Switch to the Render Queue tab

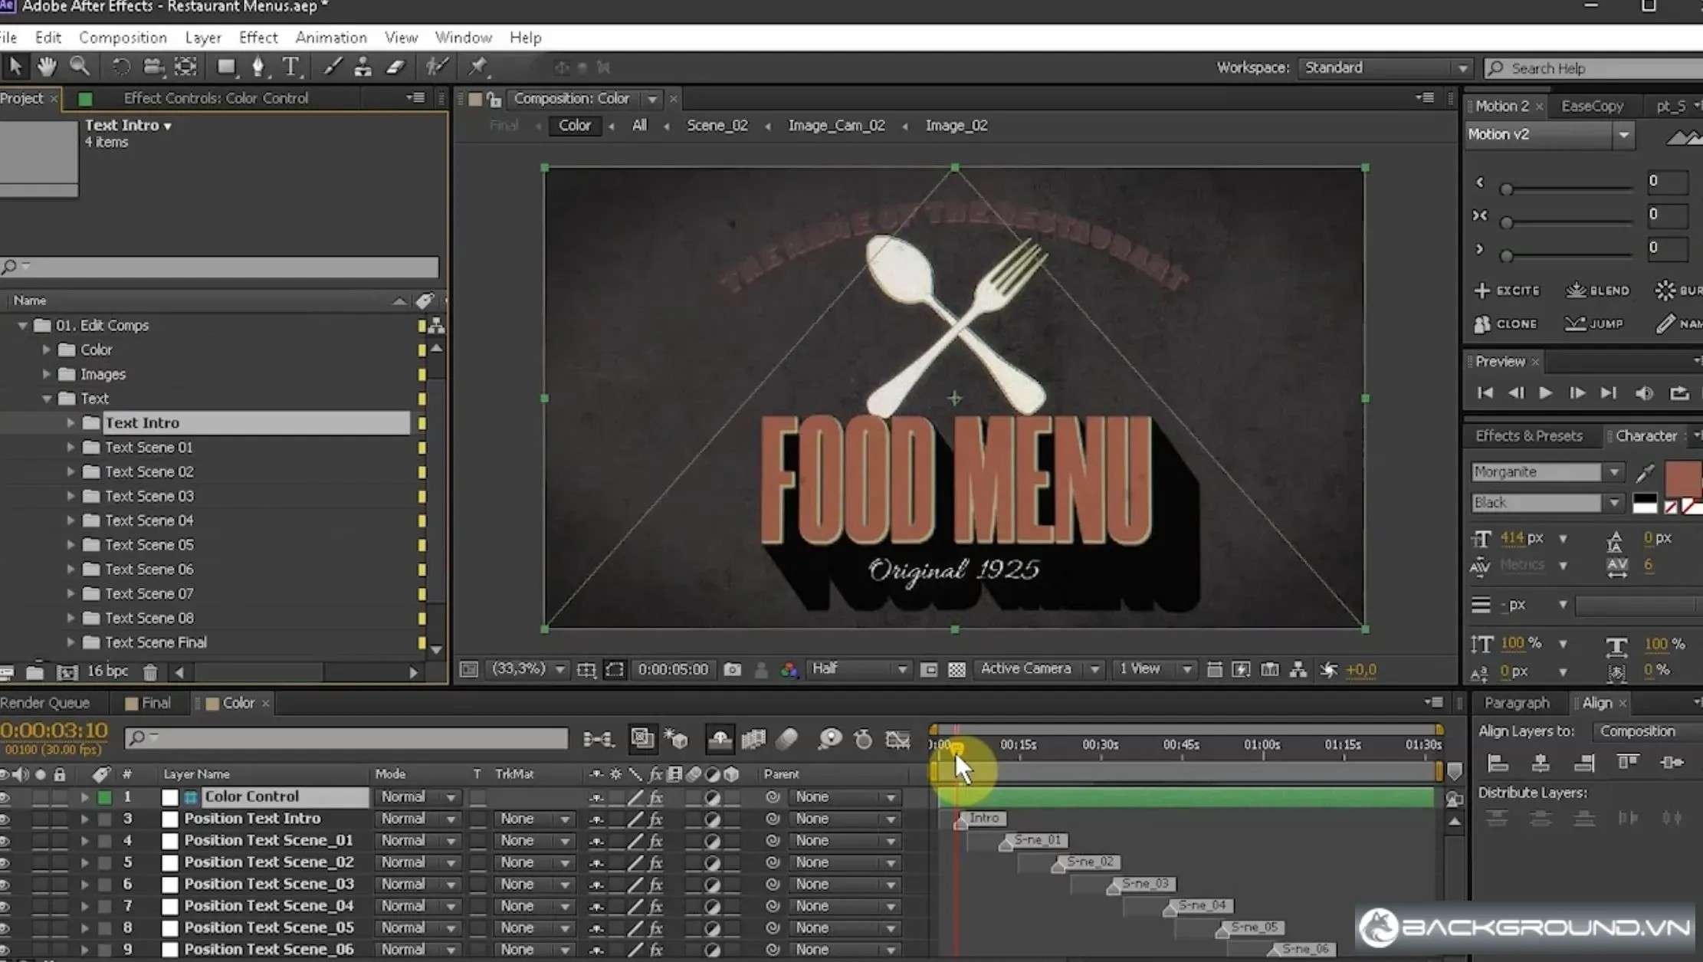coord(45,703)
